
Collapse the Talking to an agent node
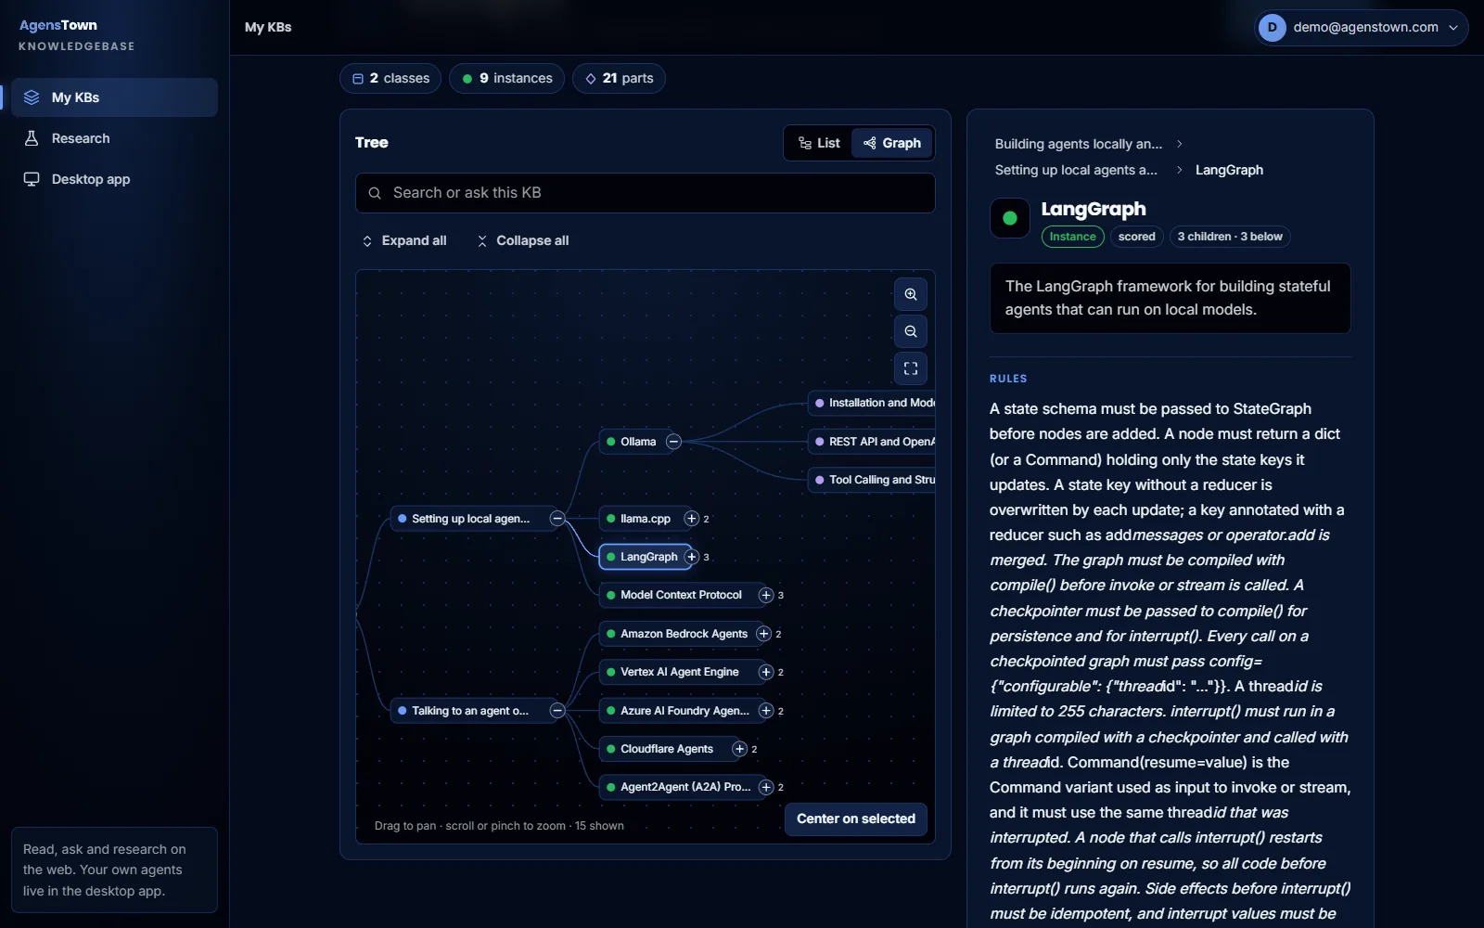click(557, 711)
